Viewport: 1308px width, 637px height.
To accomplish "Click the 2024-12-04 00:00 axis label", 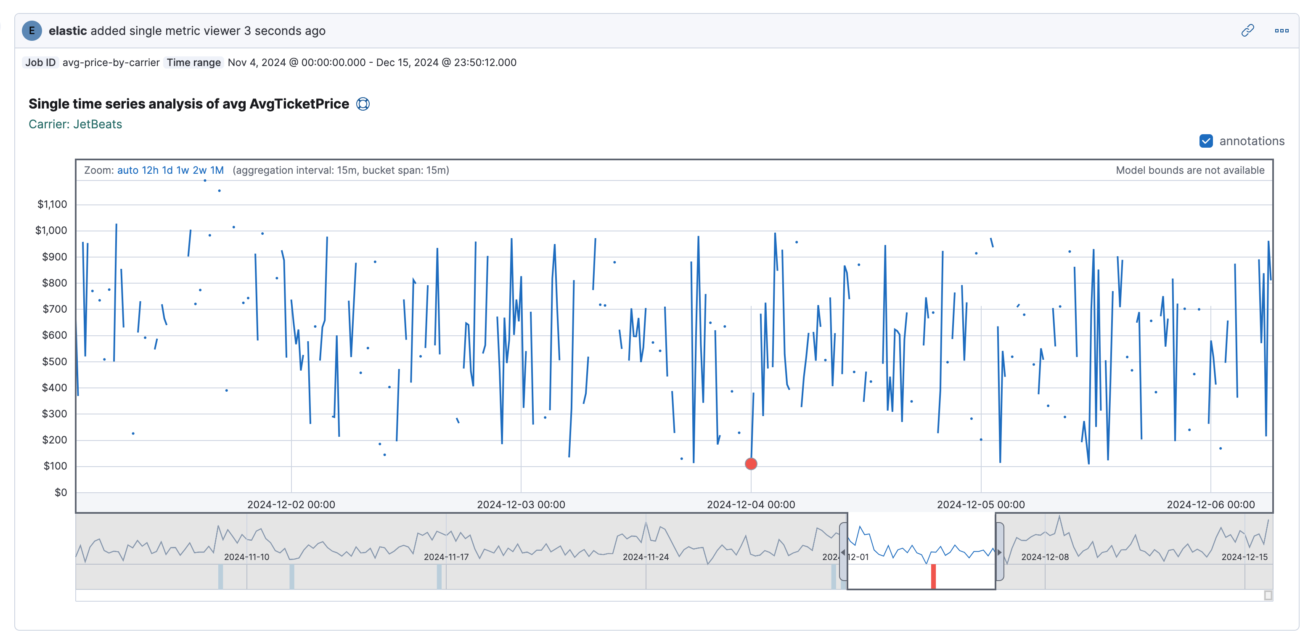I will click(x=751, y=504).
